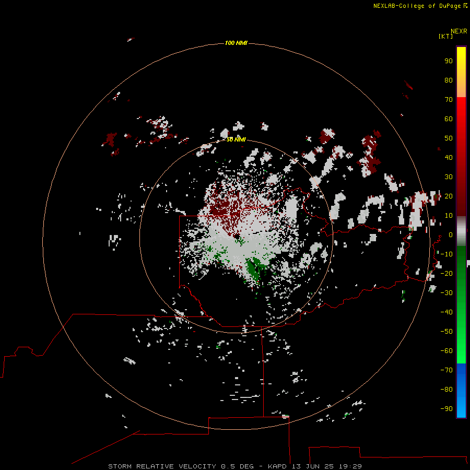
Task: Click the 50 NMI range ring label
Action: (236, 139)
